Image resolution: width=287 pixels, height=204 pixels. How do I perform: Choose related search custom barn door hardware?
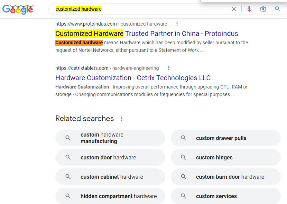[226, 177]
